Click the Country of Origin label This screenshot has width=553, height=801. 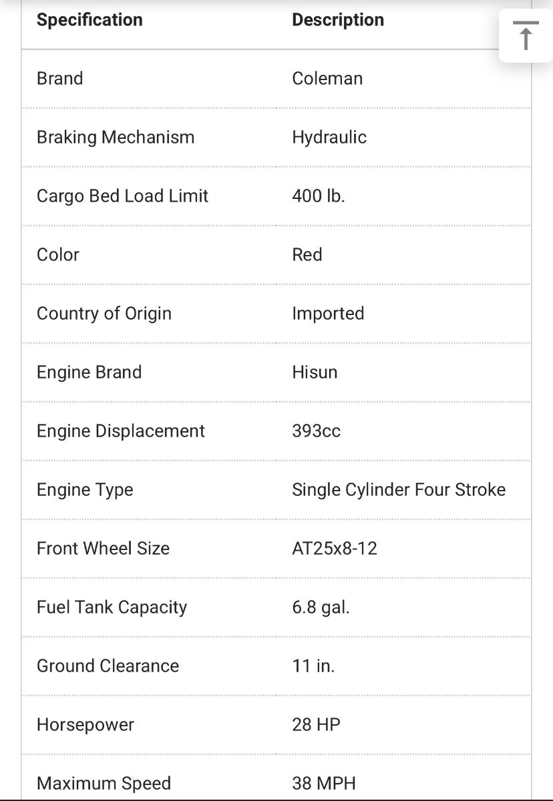104,314
